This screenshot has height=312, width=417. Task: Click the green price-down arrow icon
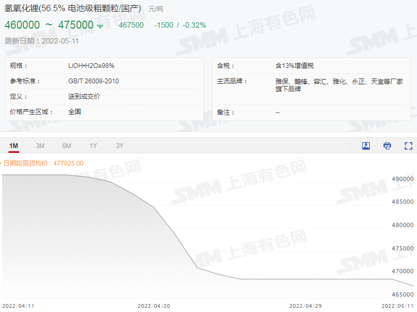[x=100, y=25]
